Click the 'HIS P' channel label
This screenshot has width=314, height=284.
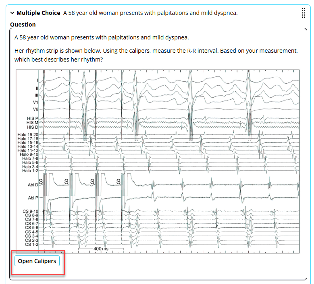pos(32,119)
